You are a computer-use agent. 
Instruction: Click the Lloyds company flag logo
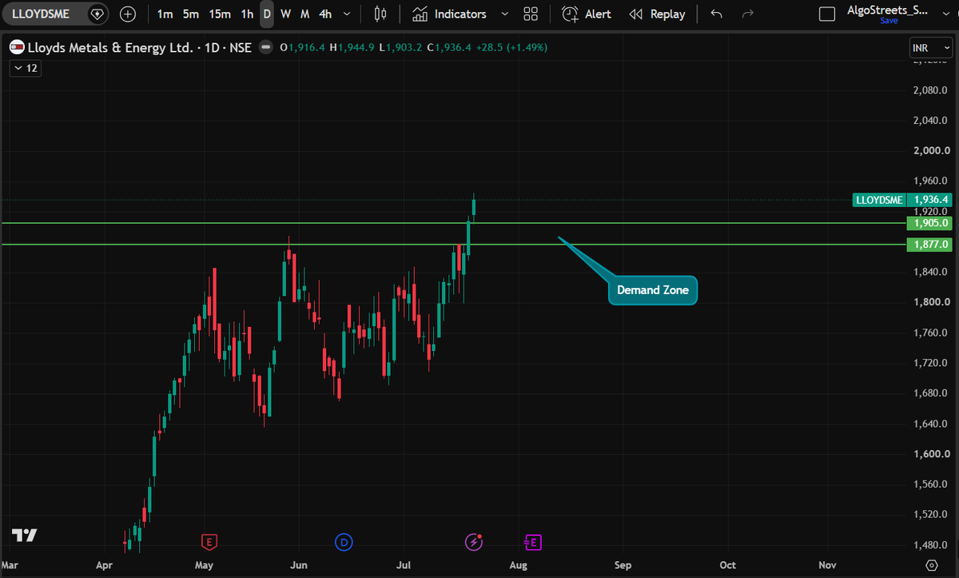[x=17, y=48]
